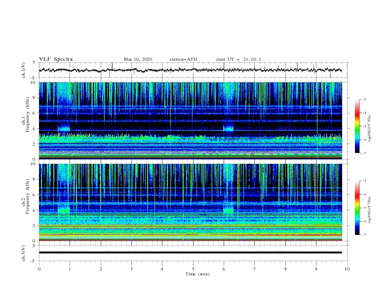Click time axis tick label "6"
This screenshot has width=391, height=302.
click(x=224, y=269)
